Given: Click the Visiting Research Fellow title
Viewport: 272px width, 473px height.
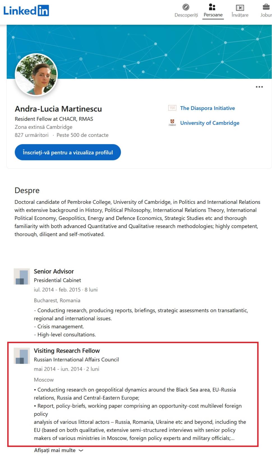Looking at the screenshot, I should click(67, 351).
